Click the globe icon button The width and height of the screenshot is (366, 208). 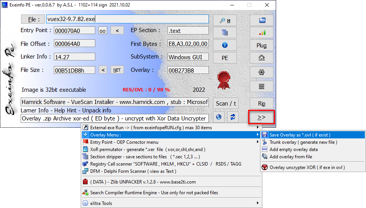pos(219,117)
